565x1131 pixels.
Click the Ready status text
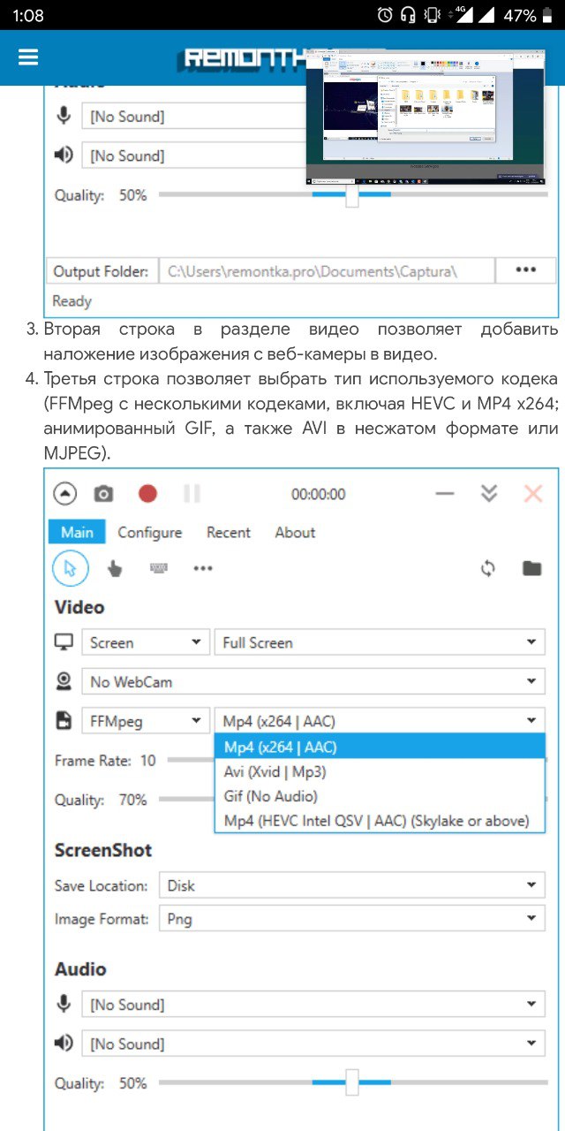[x=72, y=301]
